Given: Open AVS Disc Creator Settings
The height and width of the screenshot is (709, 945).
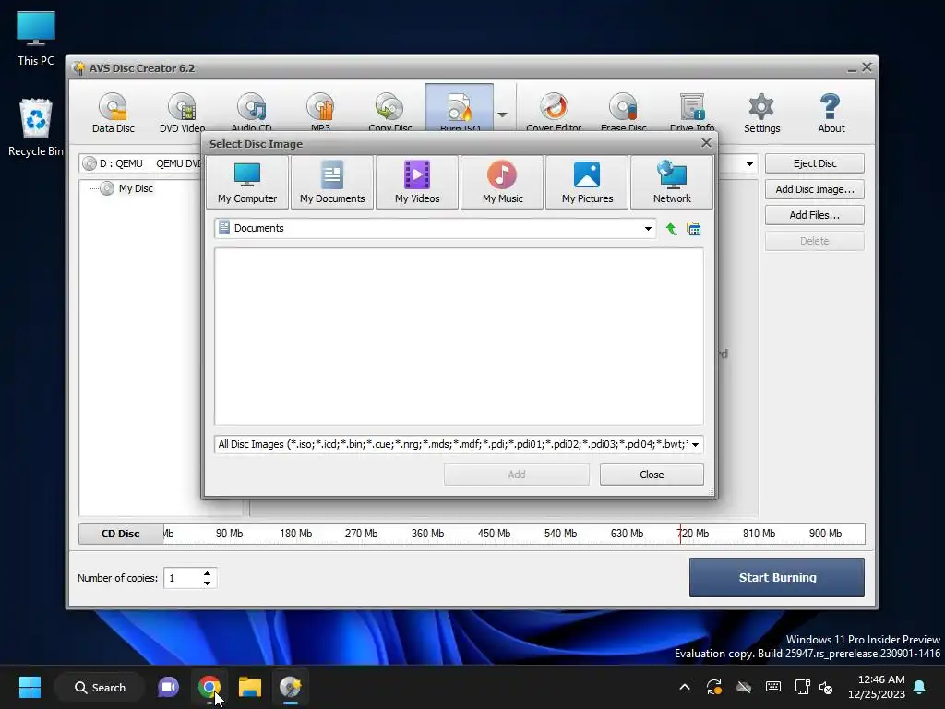Looking at the screenshot, I should [x=761, y=113].
